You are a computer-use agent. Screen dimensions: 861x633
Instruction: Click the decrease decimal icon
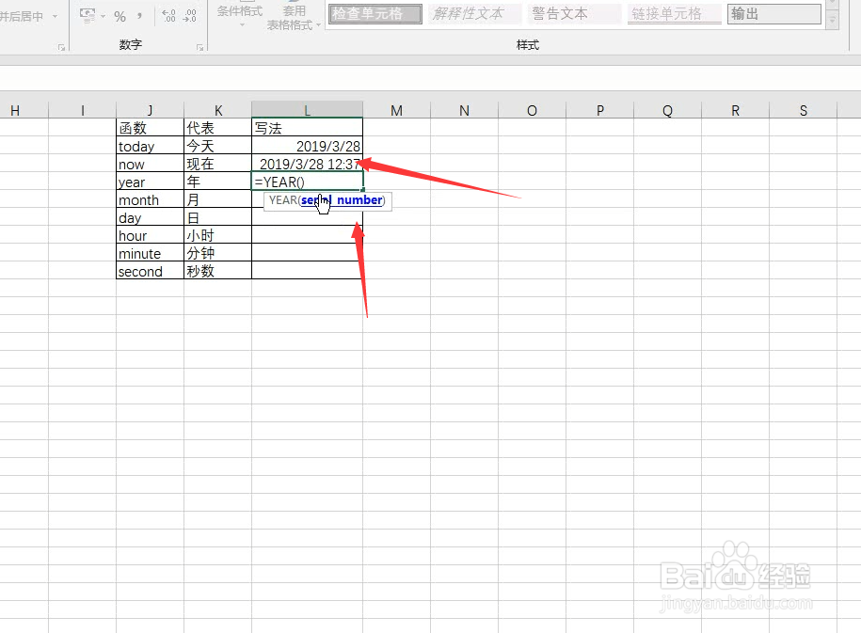coord(190,17)
